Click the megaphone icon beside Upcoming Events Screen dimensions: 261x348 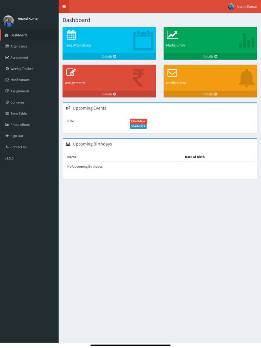pos(68,108)
